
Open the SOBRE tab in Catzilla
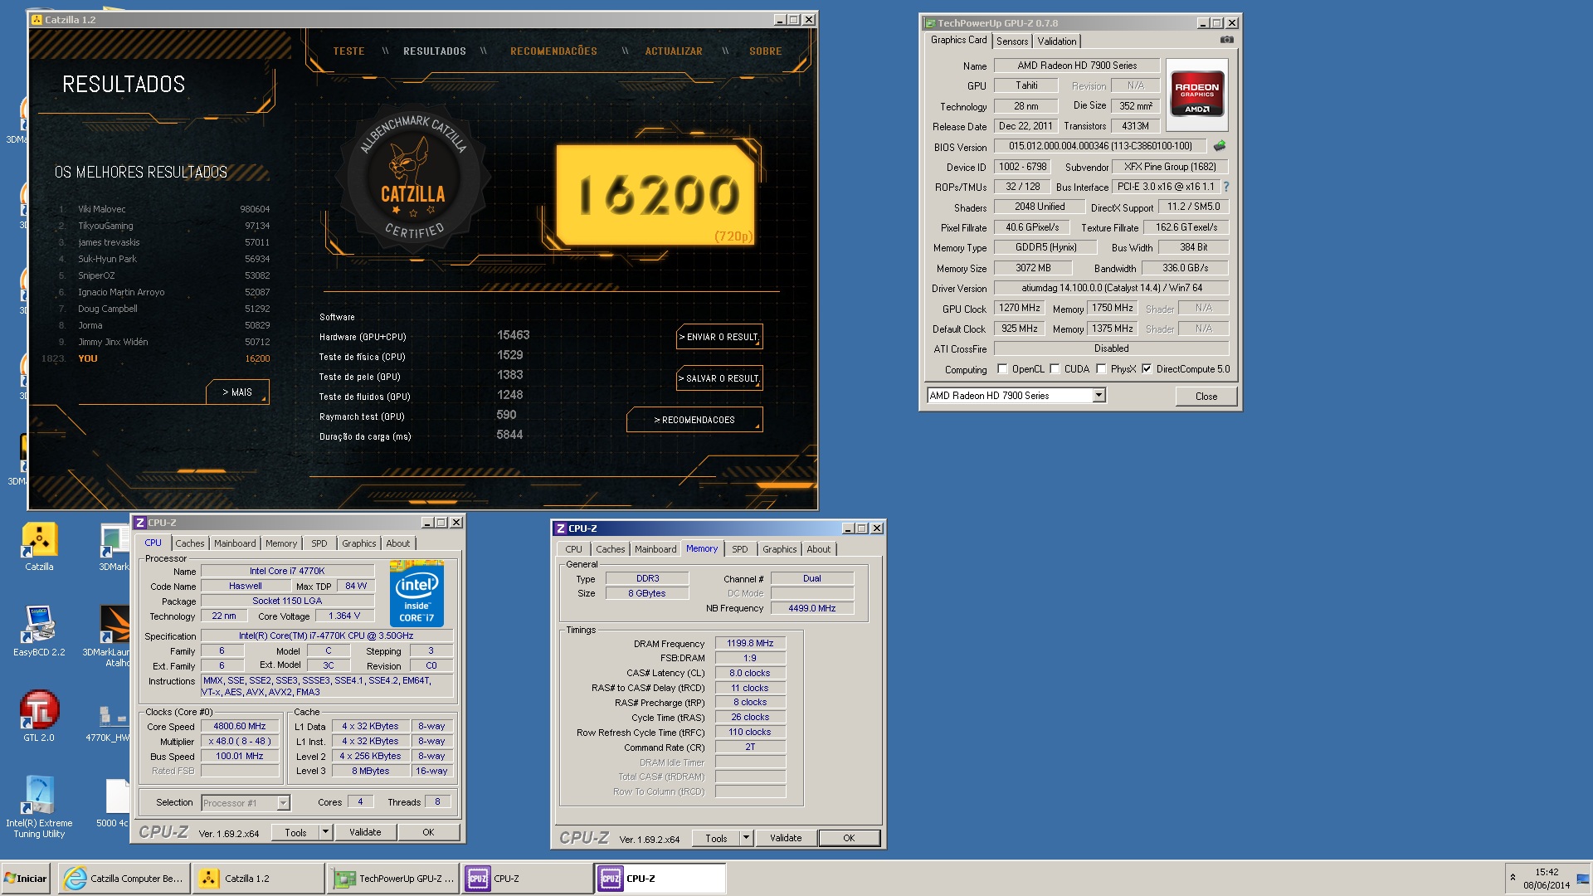765,51
